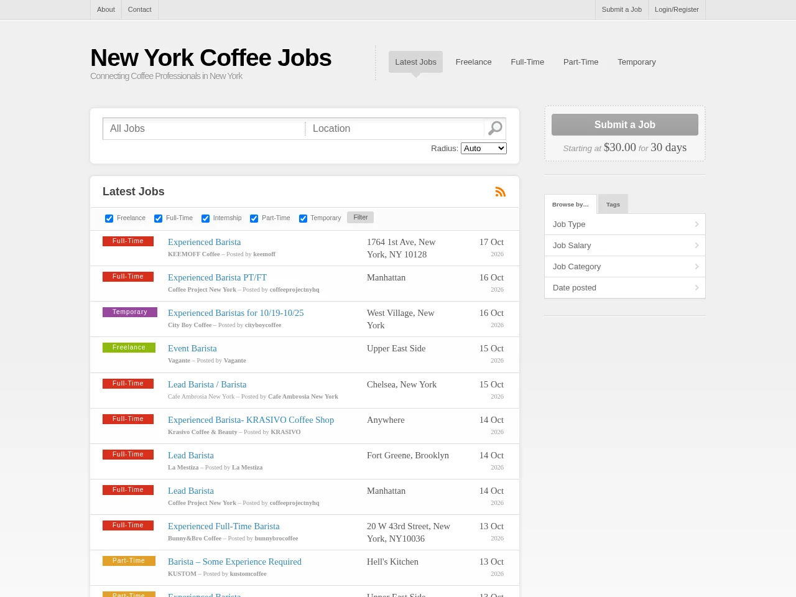This screenshot has width=796, height=597.
Task: Click the Temporary tag on Experienced Baristas row
Action: tap(130, 312)
